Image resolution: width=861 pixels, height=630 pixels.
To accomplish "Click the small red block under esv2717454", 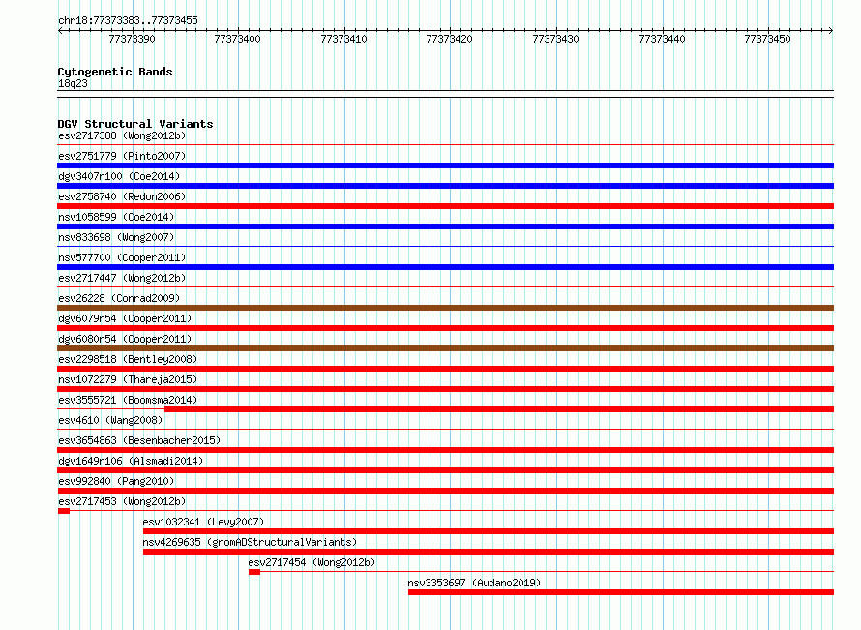I will (x=254, y=572).
